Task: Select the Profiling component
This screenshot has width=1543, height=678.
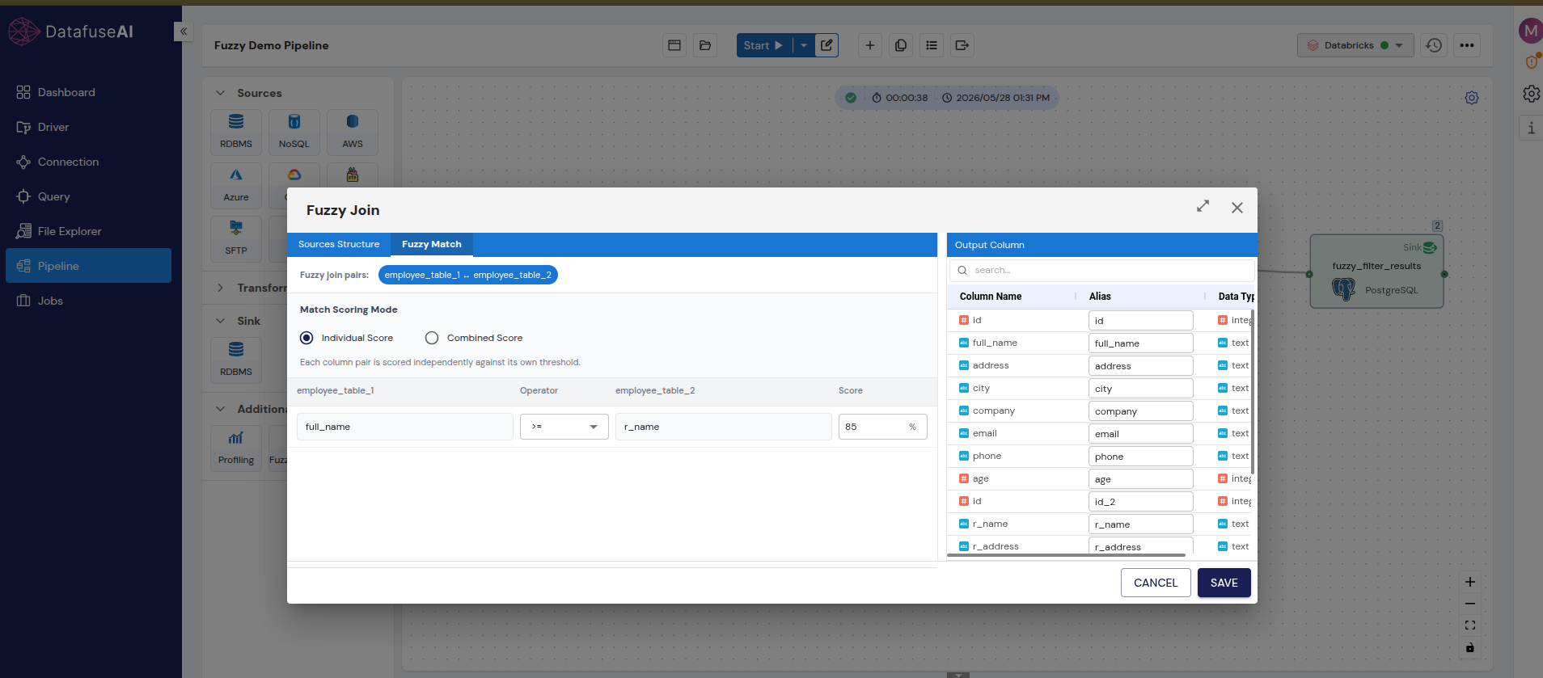Action: [x=236, y=448]
